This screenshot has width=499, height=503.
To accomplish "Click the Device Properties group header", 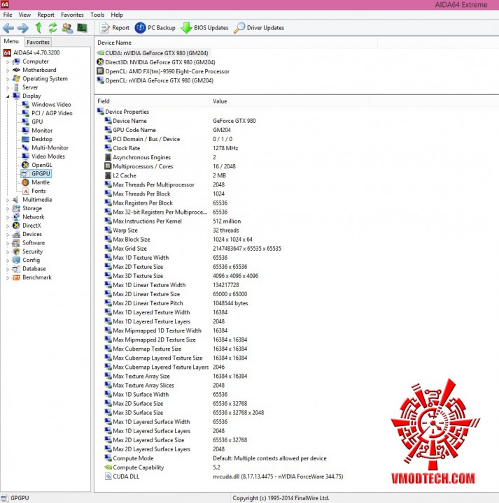I will tap(123, 112).
